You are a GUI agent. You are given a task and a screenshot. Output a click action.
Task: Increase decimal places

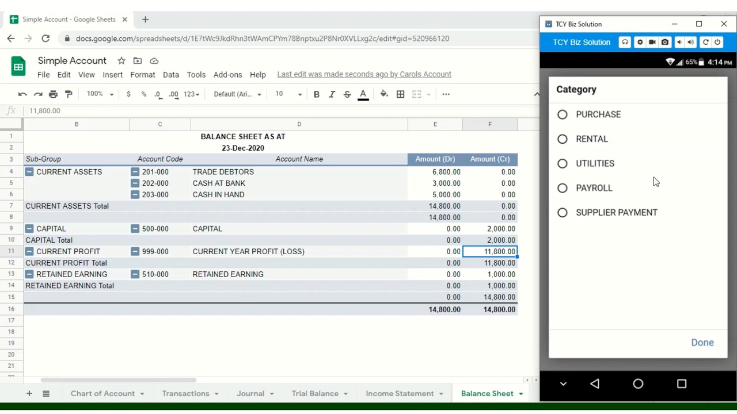[173, 94]
